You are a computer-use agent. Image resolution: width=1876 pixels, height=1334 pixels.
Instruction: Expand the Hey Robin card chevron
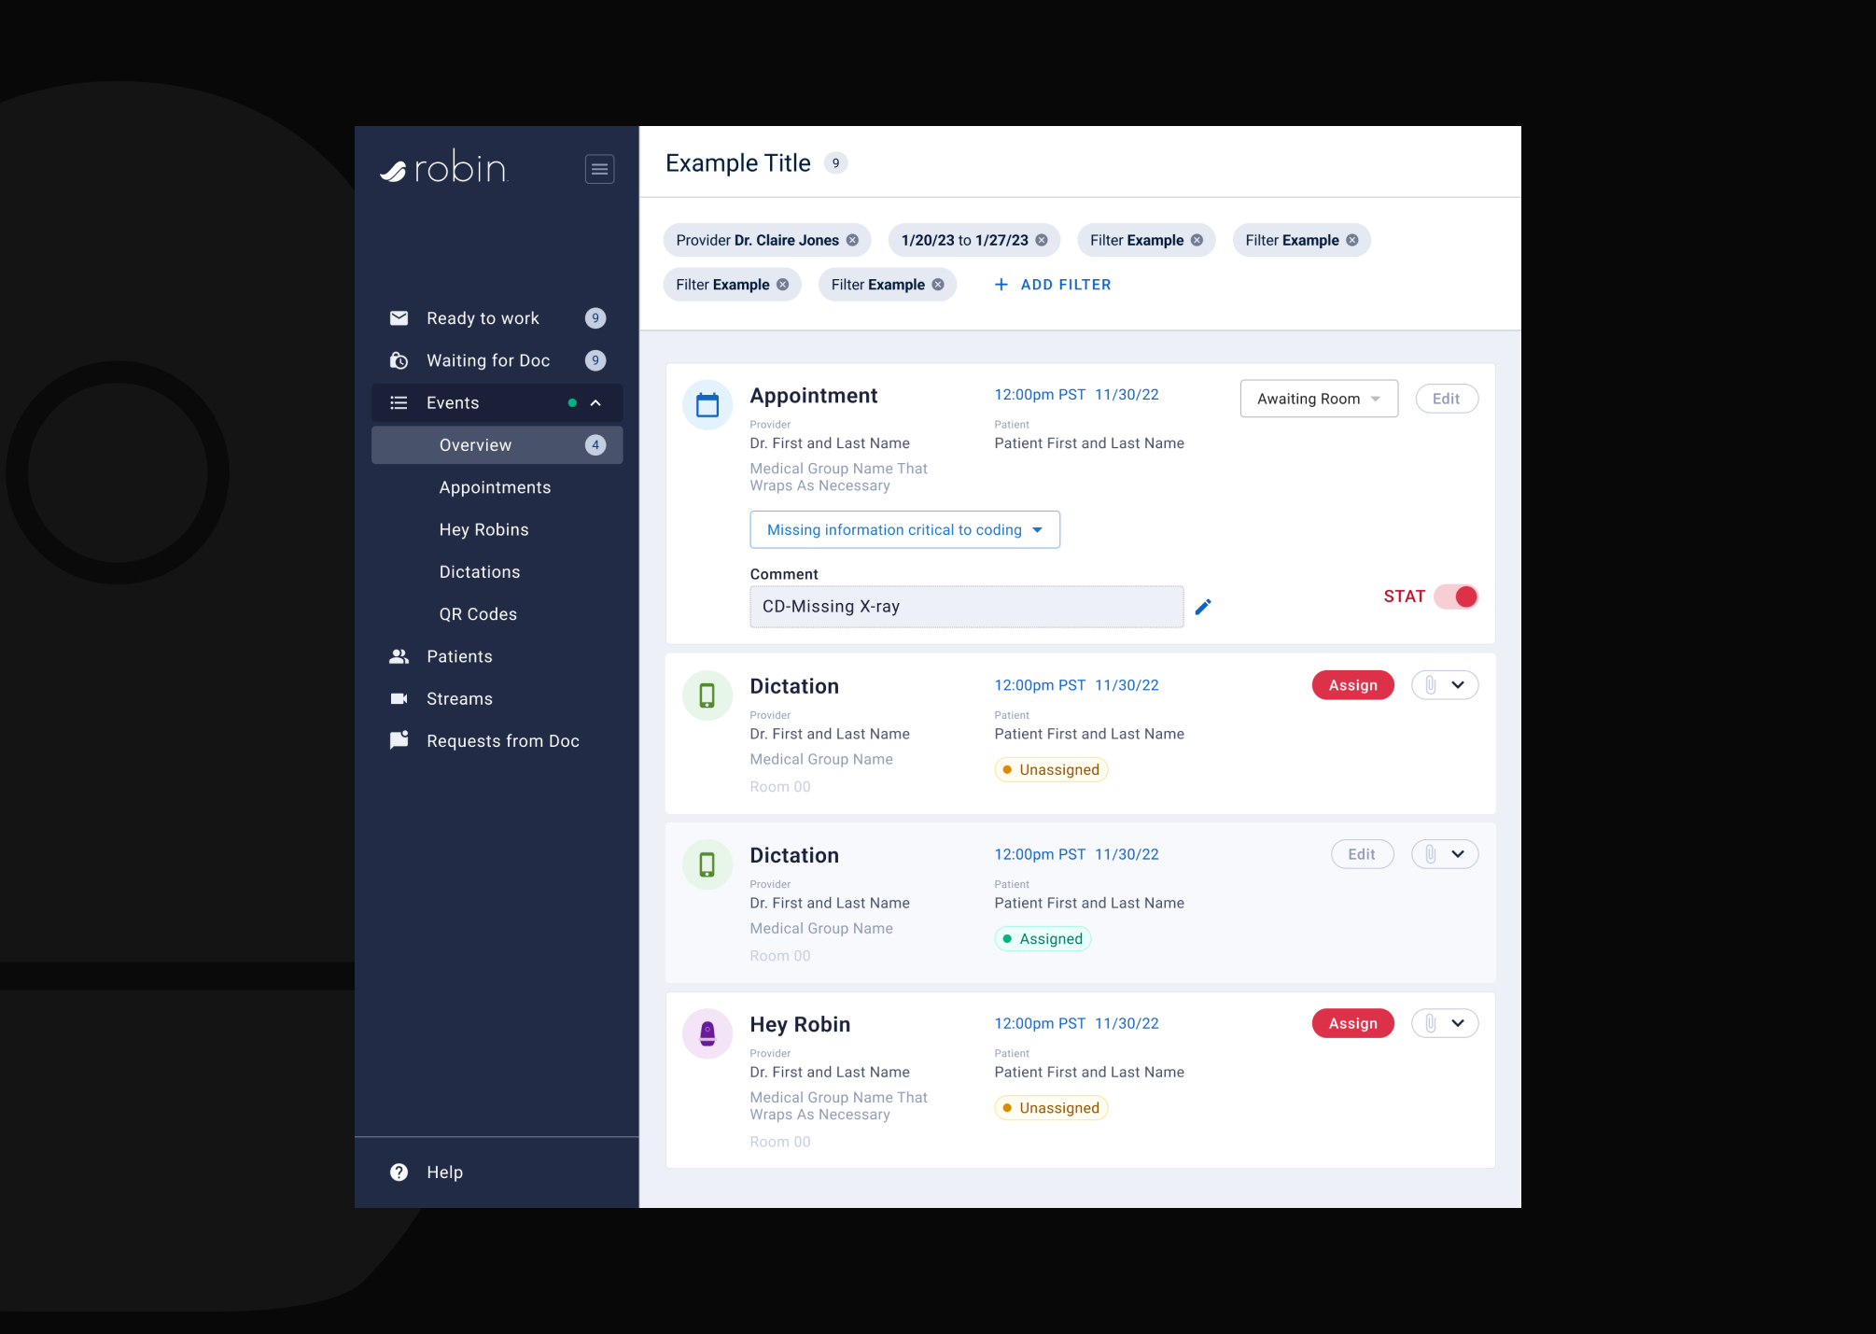(x=1459, y=1023)
